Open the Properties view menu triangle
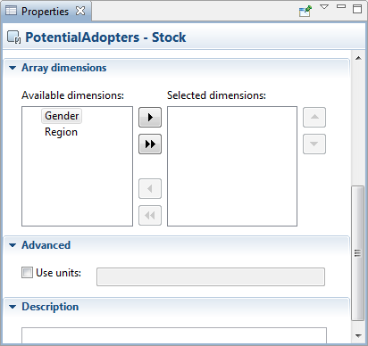The height and width of the screenshot is (346, 368). pos(324,7)
